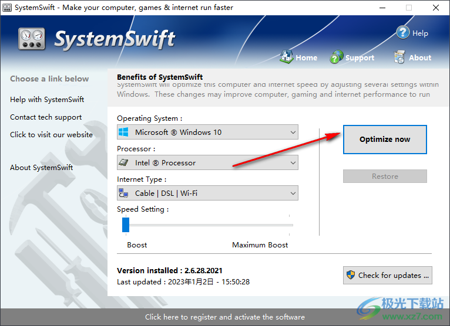Screen dimensions: 450x326
Task: Open the Support label
Action: click(x=360, y=57)
